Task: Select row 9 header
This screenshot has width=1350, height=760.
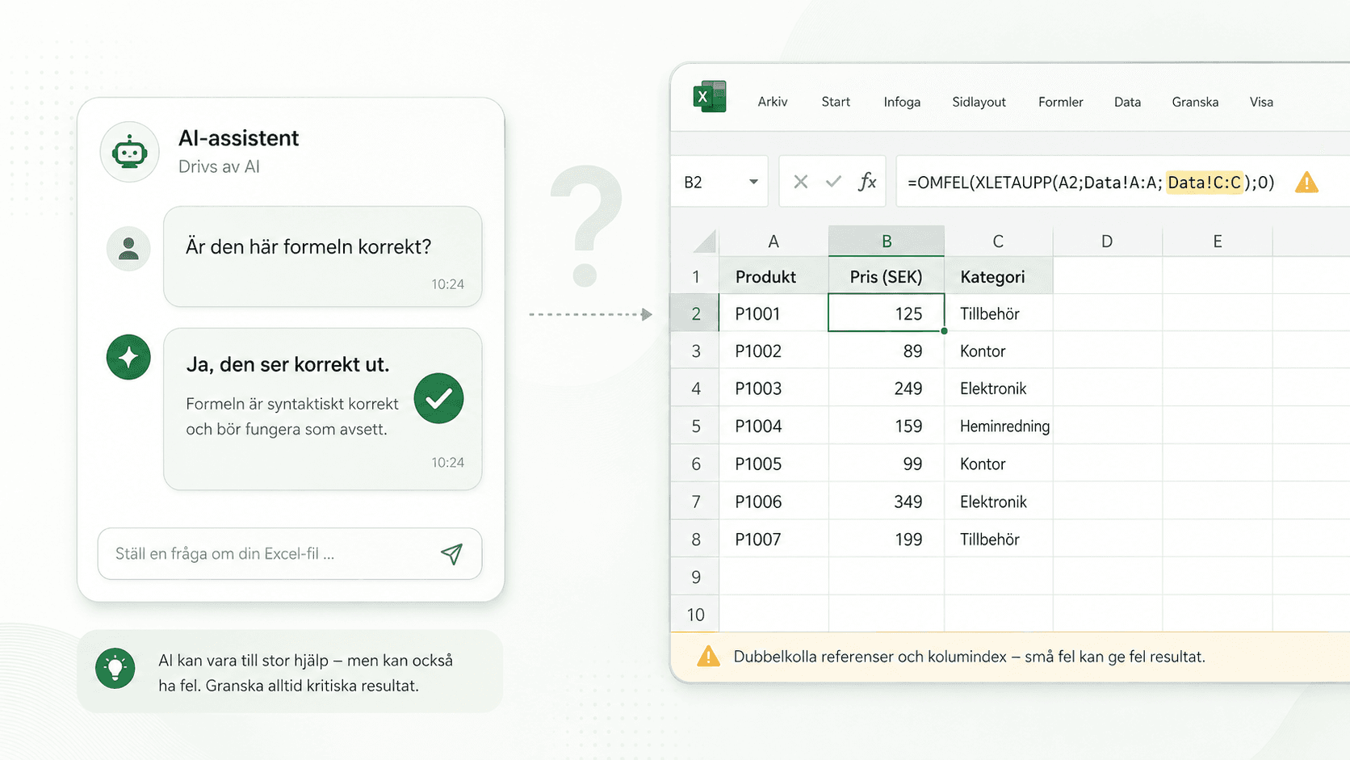Action: coord(695,577)
